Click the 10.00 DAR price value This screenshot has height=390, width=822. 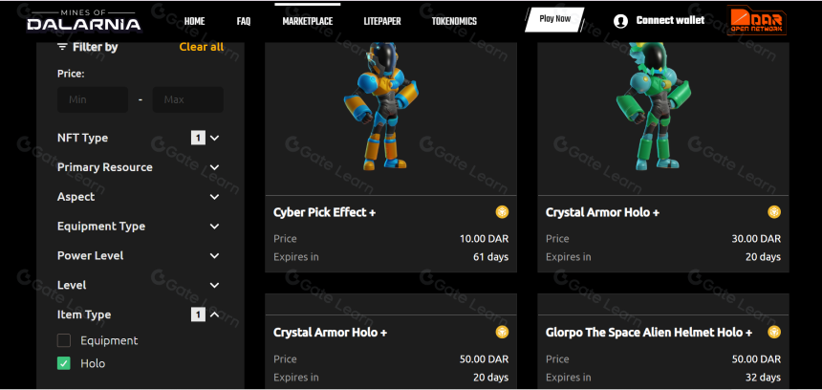[484, 239]
